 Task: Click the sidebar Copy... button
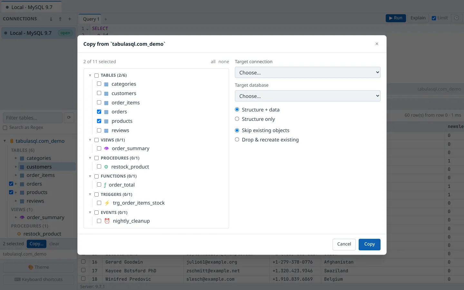click(36, 244)
